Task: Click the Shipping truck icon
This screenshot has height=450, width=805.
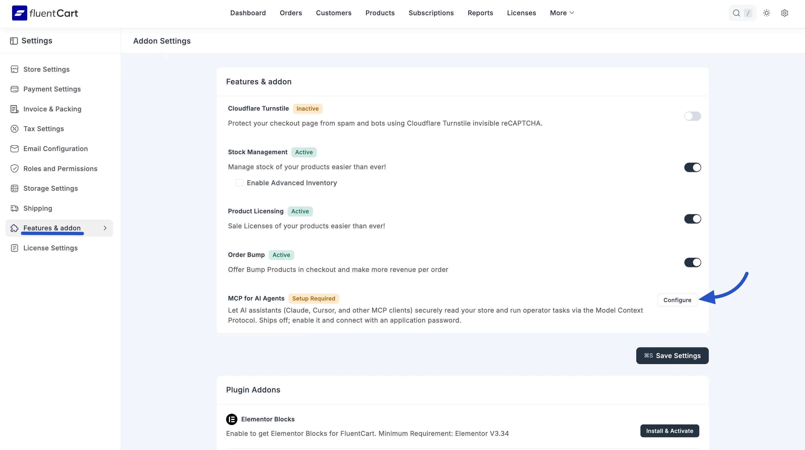Action: (x=14, y=208)
